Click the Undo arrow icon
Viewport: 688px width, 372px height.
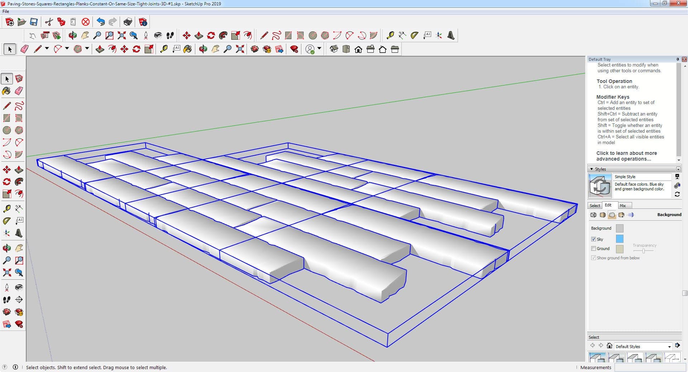(101, 22)
